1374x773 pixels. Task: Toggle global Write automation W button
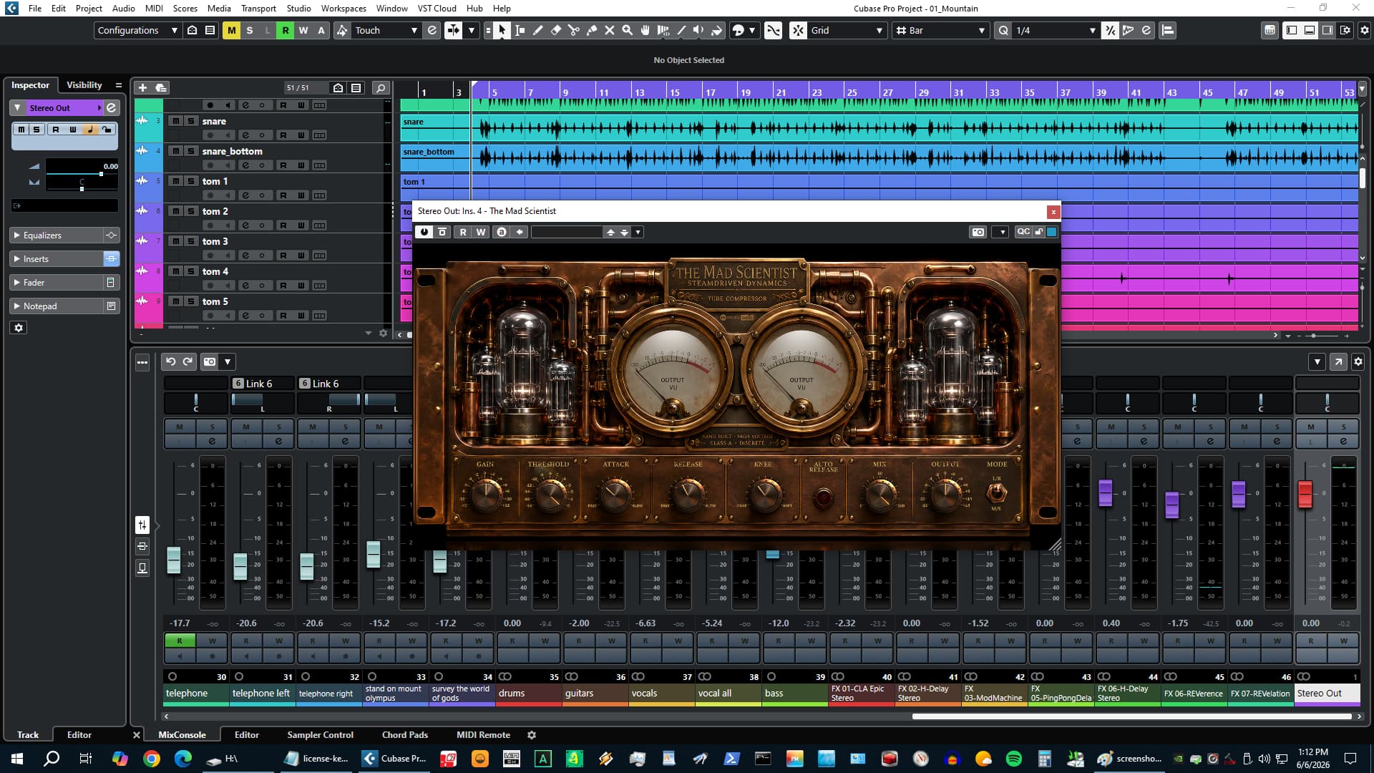point(303,30)
